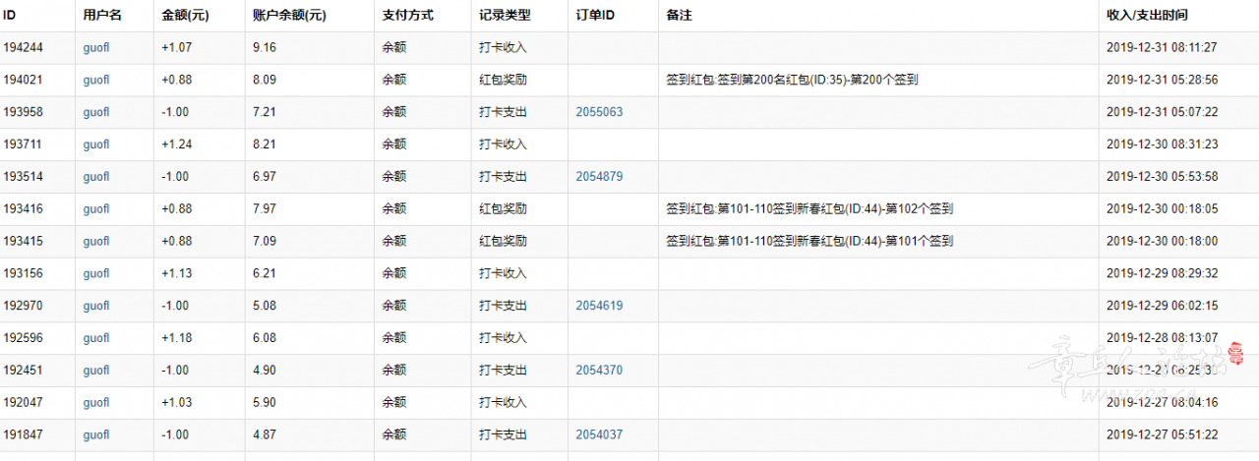Click the ID column header
Screen dimensions: 1259x461
point(10,16)
